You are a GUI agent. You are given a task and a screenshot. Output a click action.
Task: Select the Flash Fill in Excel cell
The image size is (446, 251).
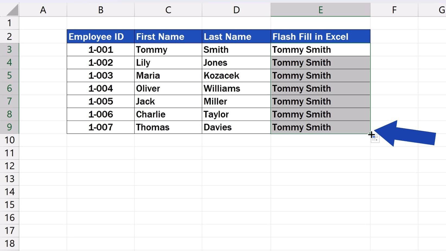click(320, 37)
